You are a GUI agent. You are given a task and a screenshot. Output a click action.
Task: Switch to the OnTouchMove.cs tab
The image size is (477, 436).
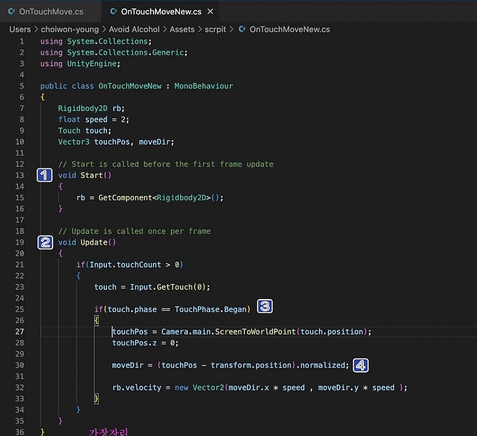[x=46, y=12]
